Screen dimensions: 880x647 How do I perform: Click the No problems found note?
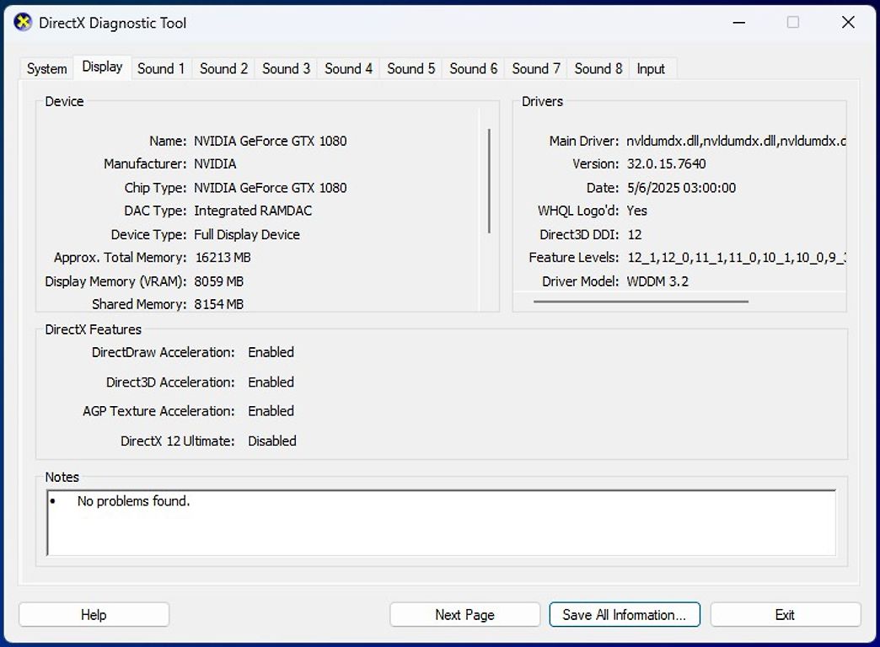pyautogui.click(x=133, y=501)
